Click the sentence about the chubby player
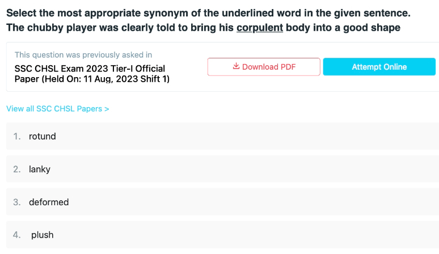 pos(203,28)
